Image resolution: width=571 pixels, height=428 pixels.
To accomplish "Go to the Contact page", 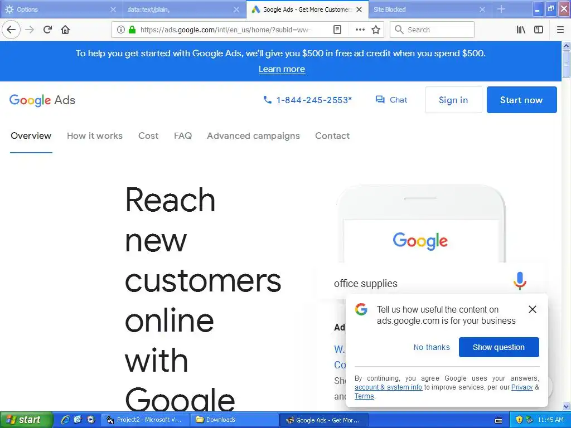I will [x=332, y=136].
